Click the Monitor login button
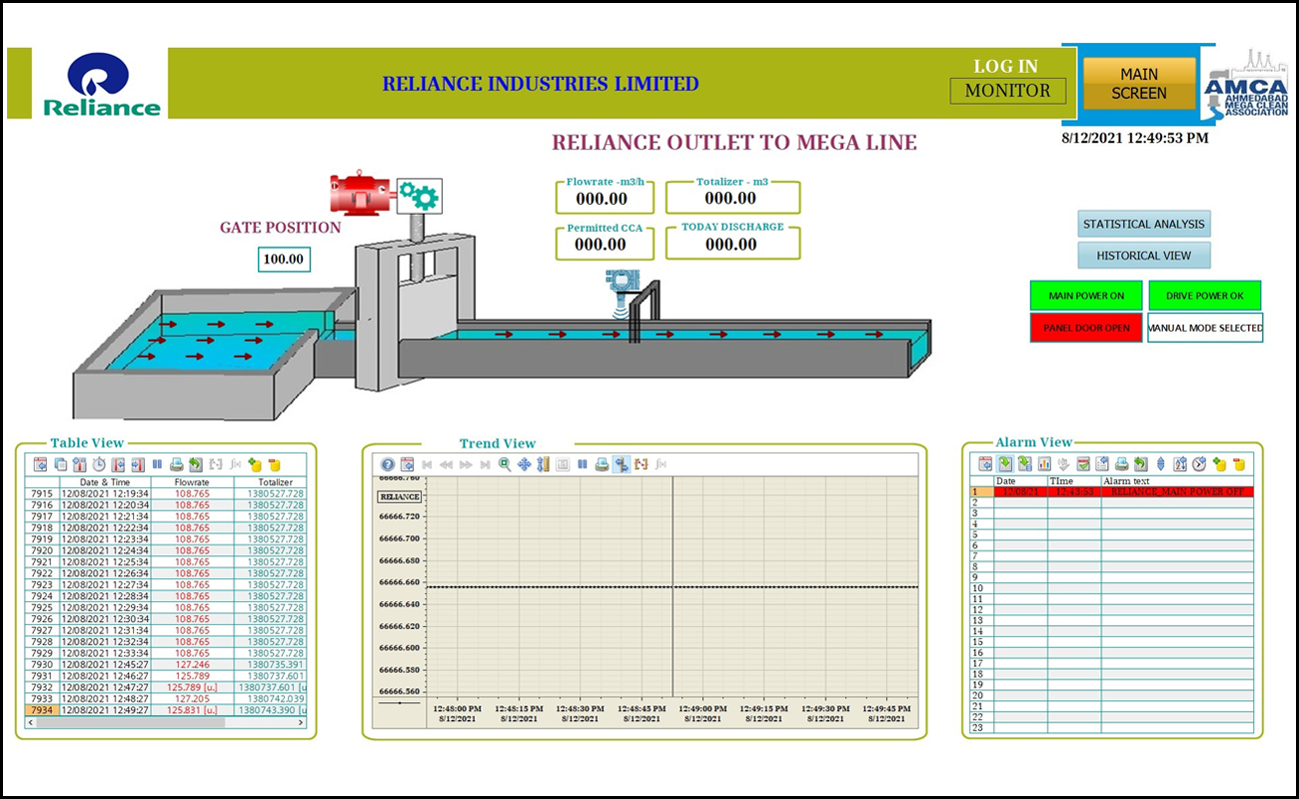 pos(1007,91)
